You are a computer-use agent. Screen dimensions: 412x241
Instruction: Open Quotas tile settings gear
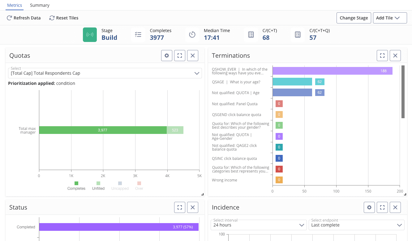click(x=167, y=56)
